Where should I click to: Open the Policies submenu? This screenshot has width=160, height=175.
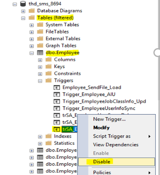point(116,172)
